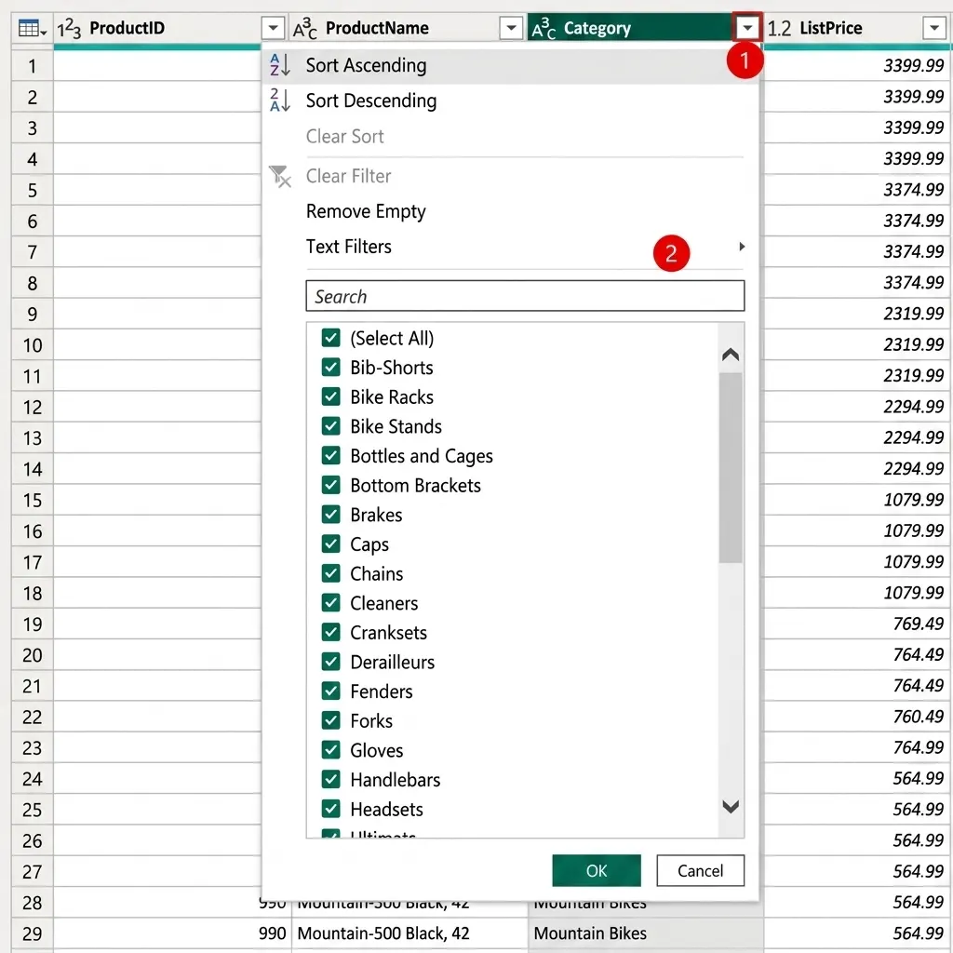The width and height of the screenshot is (953, 953).
Task: Uncheck the Bottles and Cages checkbox
Action: pos(331,455)
